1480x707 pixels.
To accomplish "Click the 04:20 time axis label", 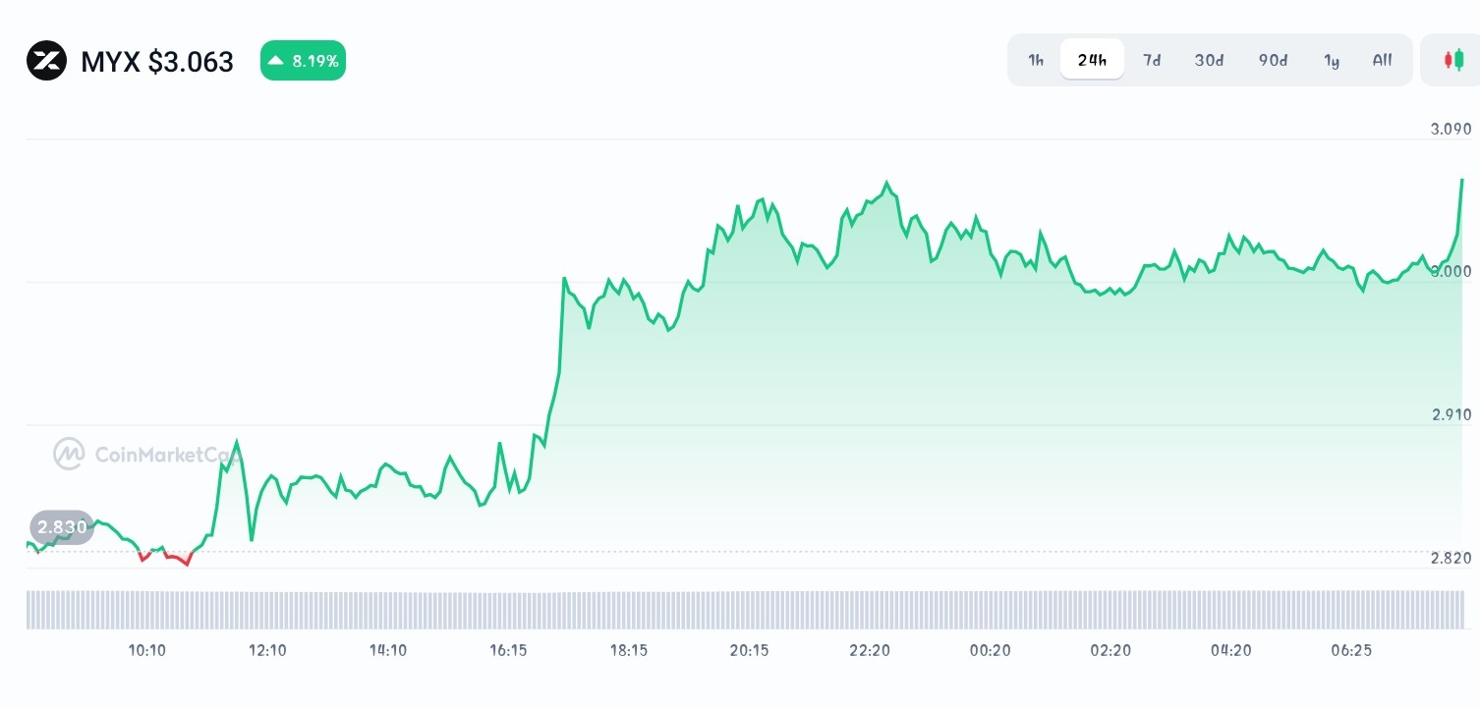I will coord(1230,650).
